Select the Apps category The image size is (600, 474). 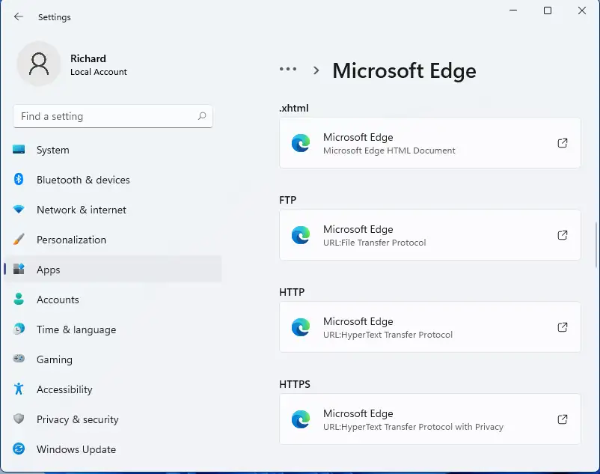pos(113,270)
